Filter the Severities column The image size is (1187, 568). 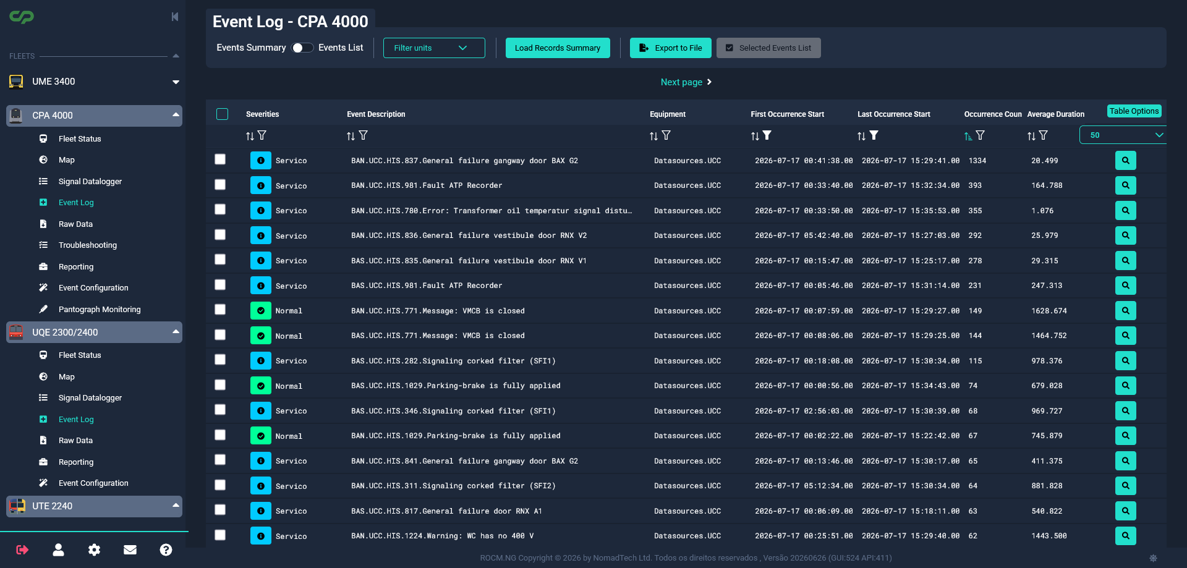262,135
